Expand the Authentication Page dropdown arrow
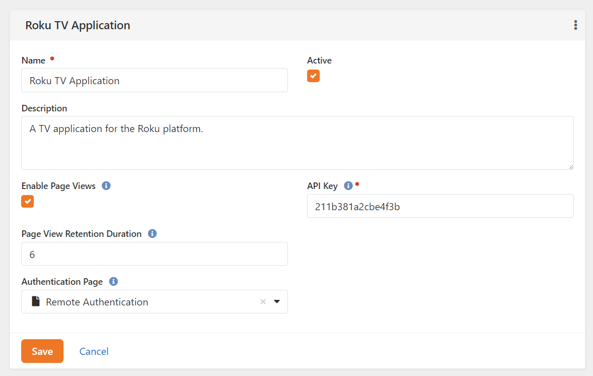Viewport: 593px width, 376px height. (x=277, y=301)
